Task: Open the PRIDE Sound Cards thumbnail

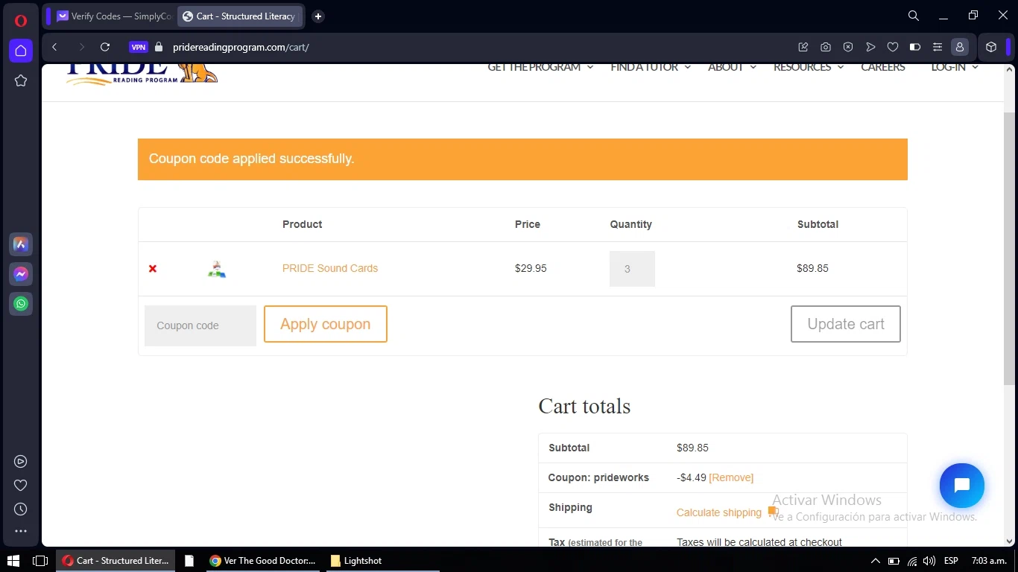Action: pos(217,269)
